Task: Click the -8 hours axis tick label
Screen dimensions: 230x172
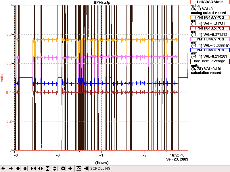Action: (x=16, y=155)
